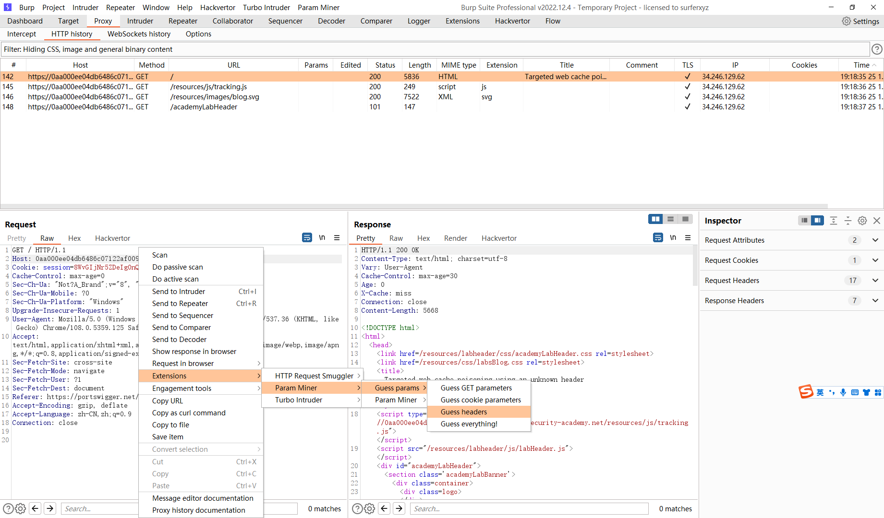Dock Inspector panel to the right icon
Viewport: 884px width, 518px height.
coord(817,221)
